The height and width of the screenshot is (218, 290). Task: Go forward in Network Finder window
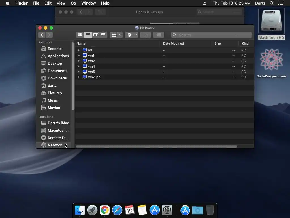(x=49, y=35)
